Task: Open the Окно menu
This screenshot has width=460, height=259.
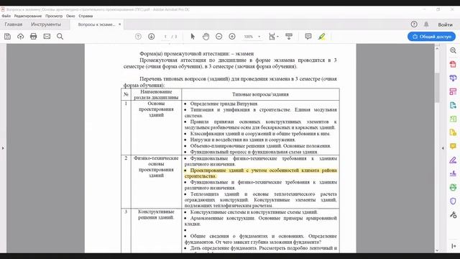Action: click(x=70, y=16)
